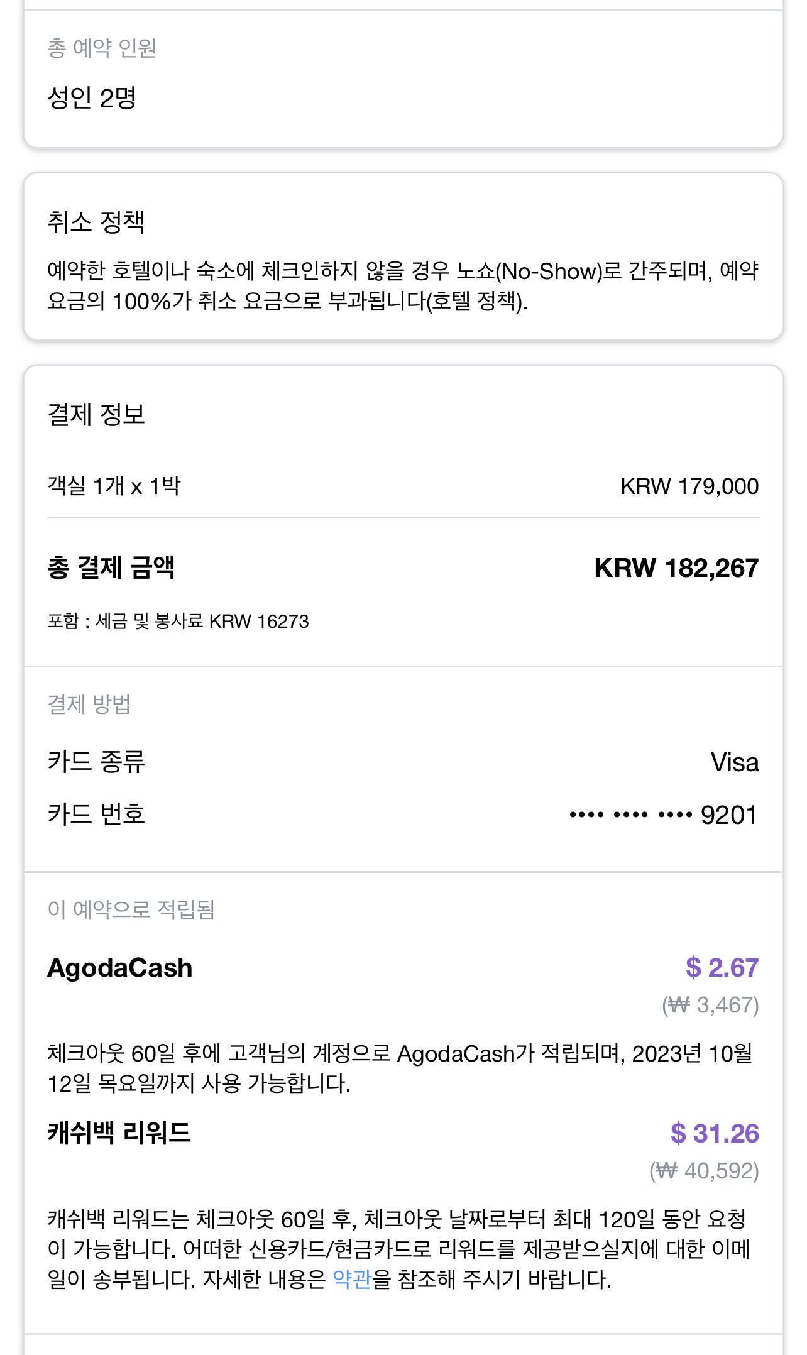Select the $ 31.26 cashback amount
This screenshot has height=1355, width=807.
pyautogui.click(x=714, y=1134)
